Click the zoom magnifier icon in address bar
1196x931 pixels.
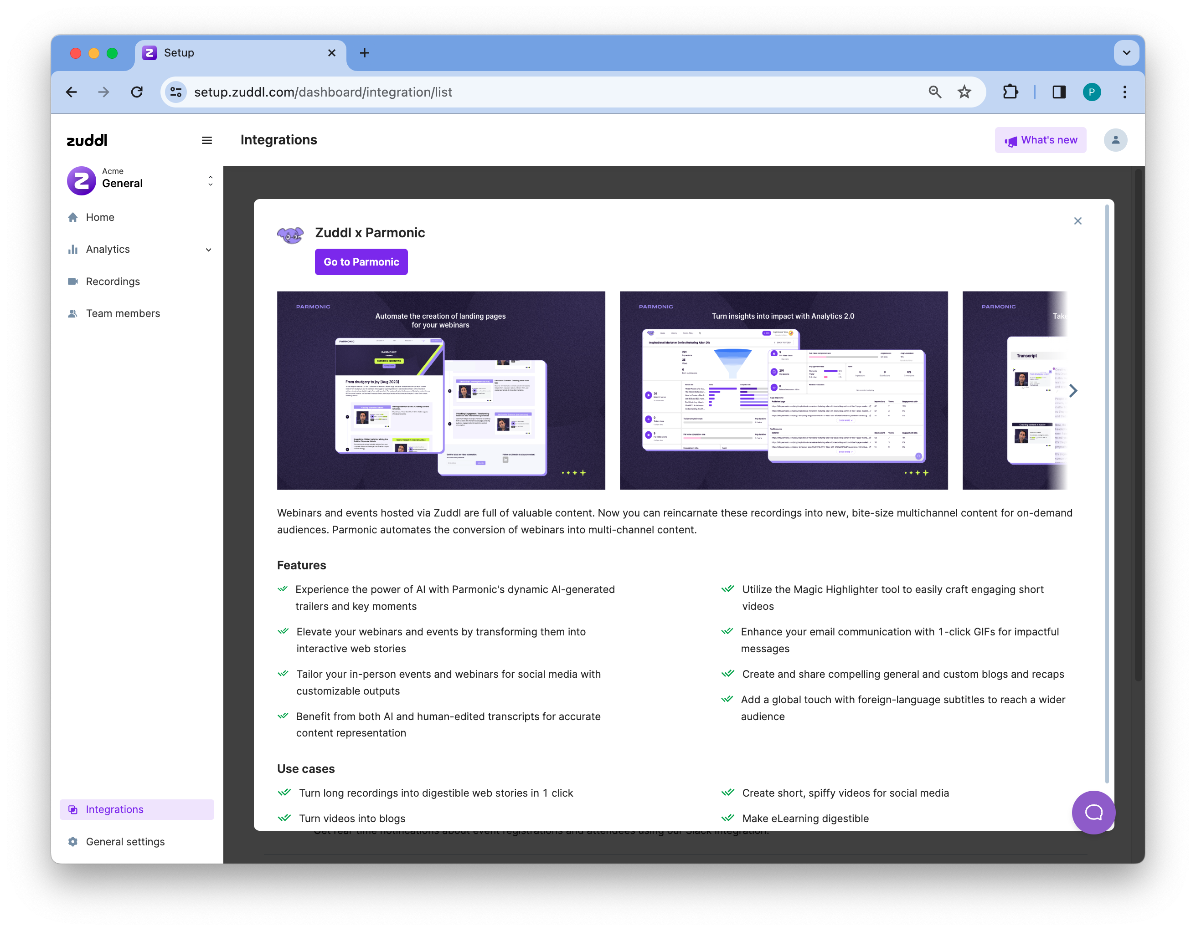(935, 92)
